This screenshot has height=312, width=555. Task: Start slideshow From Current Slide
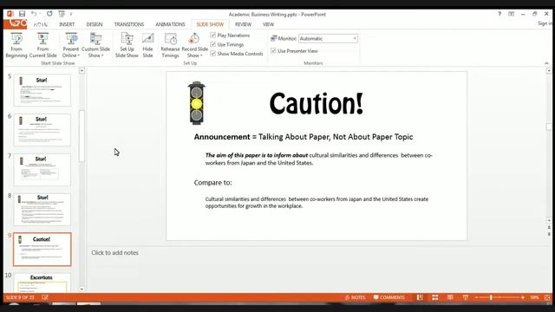(x=42, y=45)
